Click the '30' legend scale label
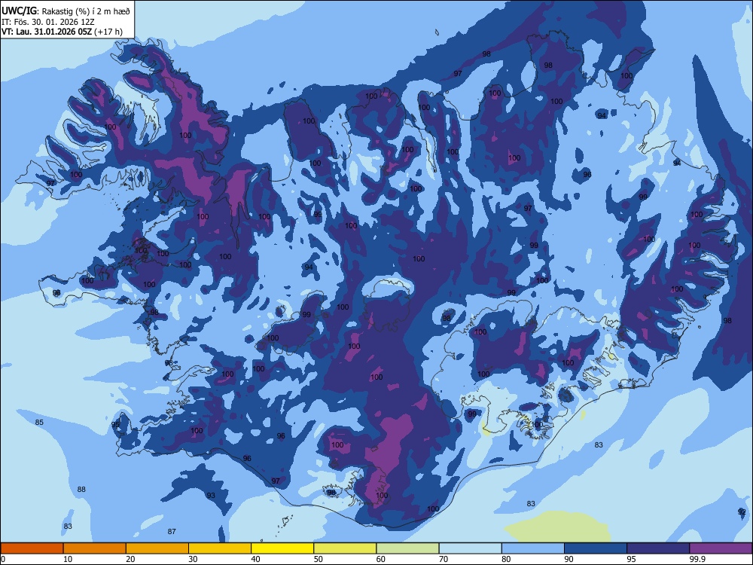This screenshot has height=565, width=753. 193,559
